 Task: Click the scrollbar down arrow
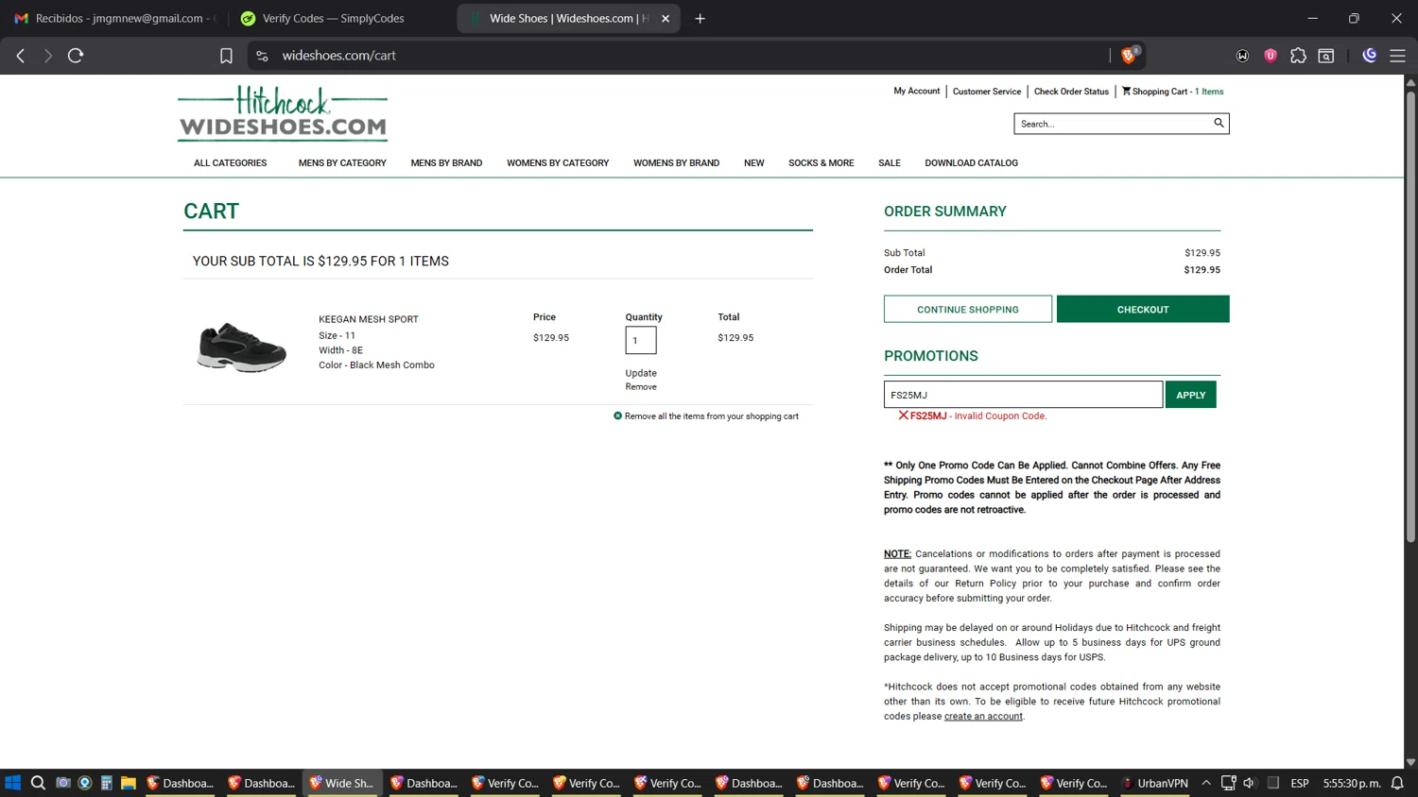(1410, 762)
